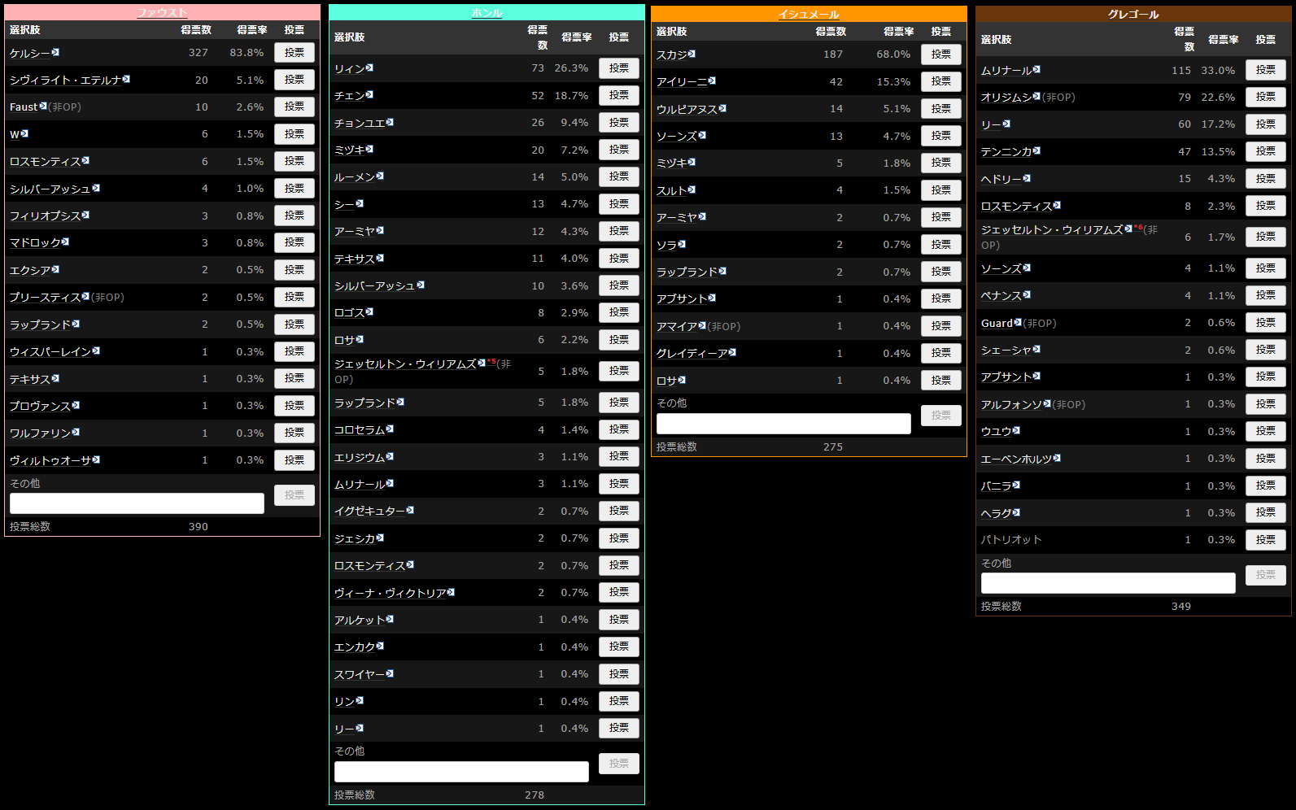1296x810 pixels.
Task: Click the link icon next to アルフォンソ
Action: click(x=1047, y=403)
